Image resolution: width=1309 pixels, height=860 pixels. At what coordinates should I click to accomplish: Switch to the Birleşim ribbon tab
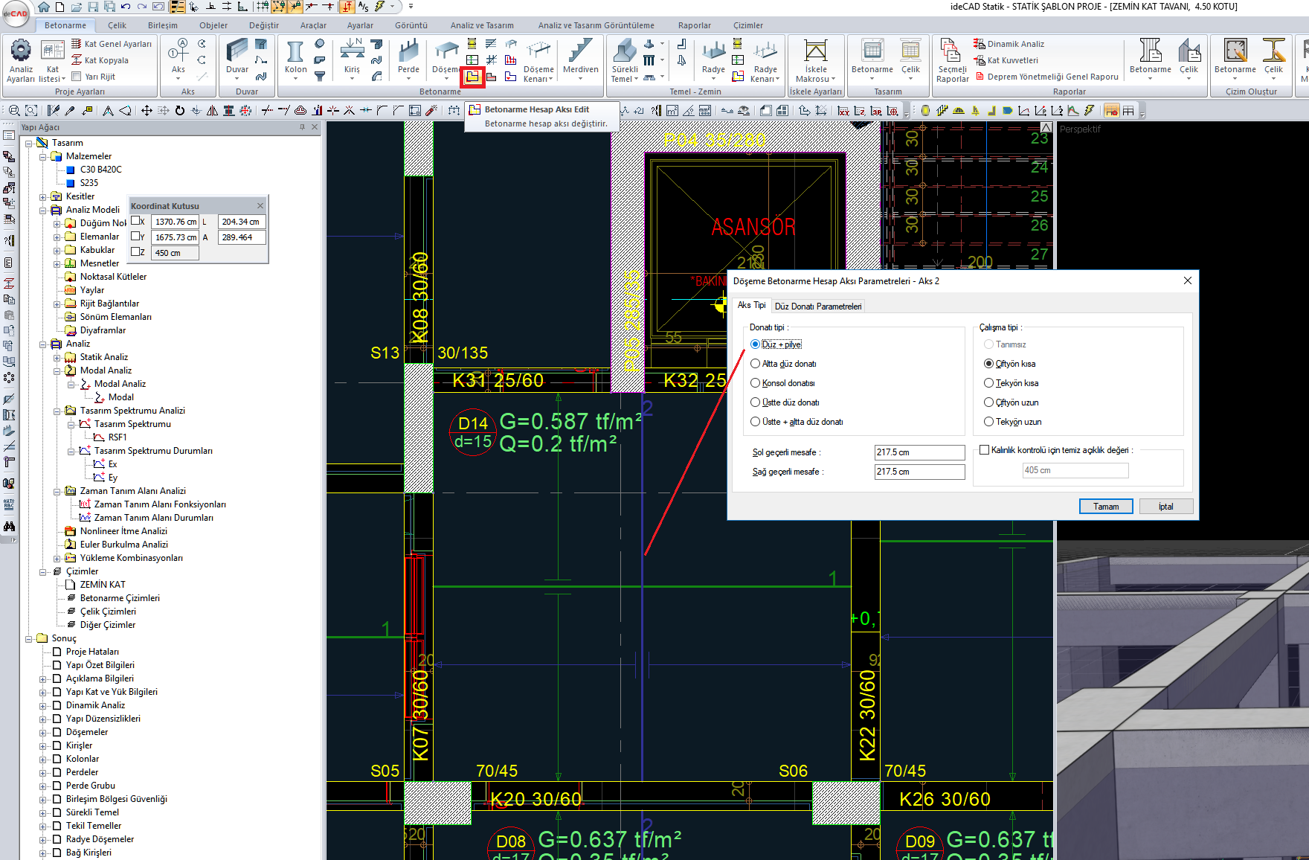click(162, 25)
